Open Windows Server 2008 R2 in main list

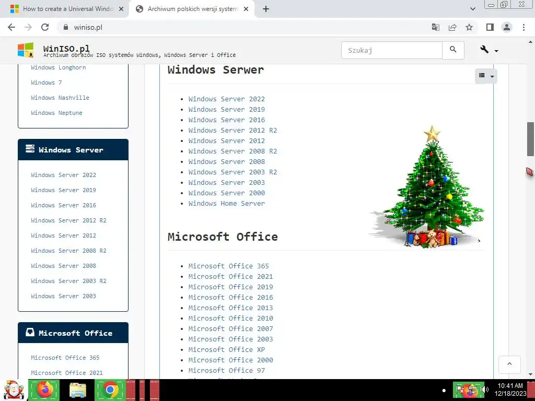click(232, 151)
